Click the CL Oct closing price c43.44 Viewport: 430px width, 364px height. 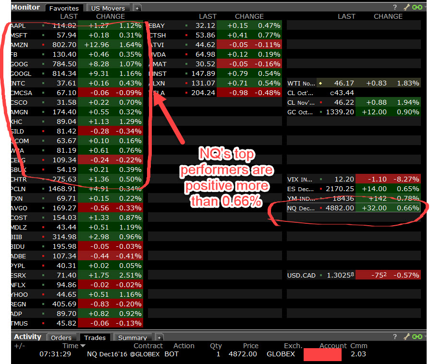342,93
